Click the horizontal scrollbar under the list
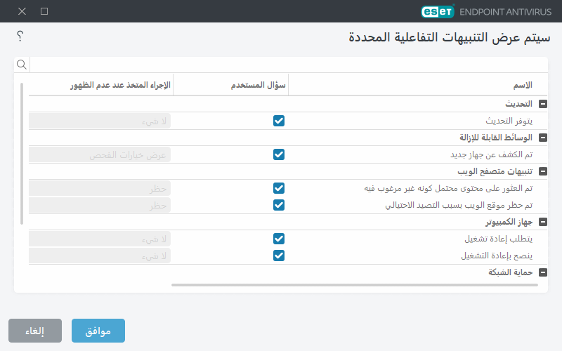562x351 pixels. click(x=355, y=285)
